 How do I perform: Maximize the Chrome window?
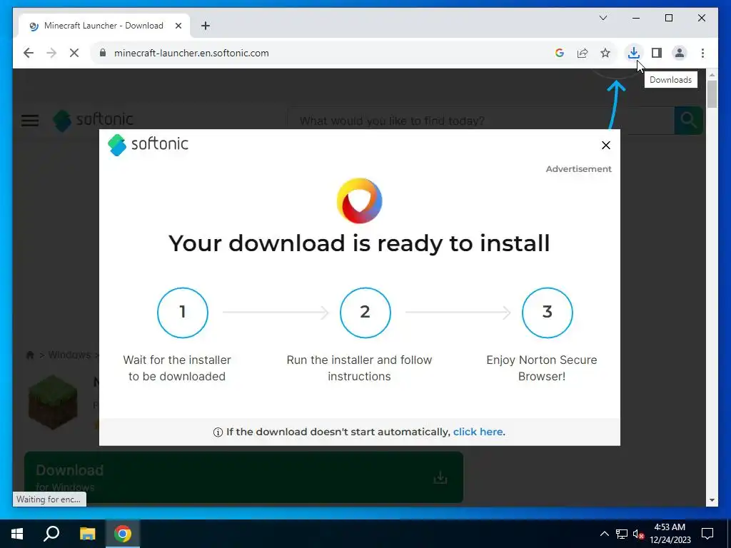668,18
